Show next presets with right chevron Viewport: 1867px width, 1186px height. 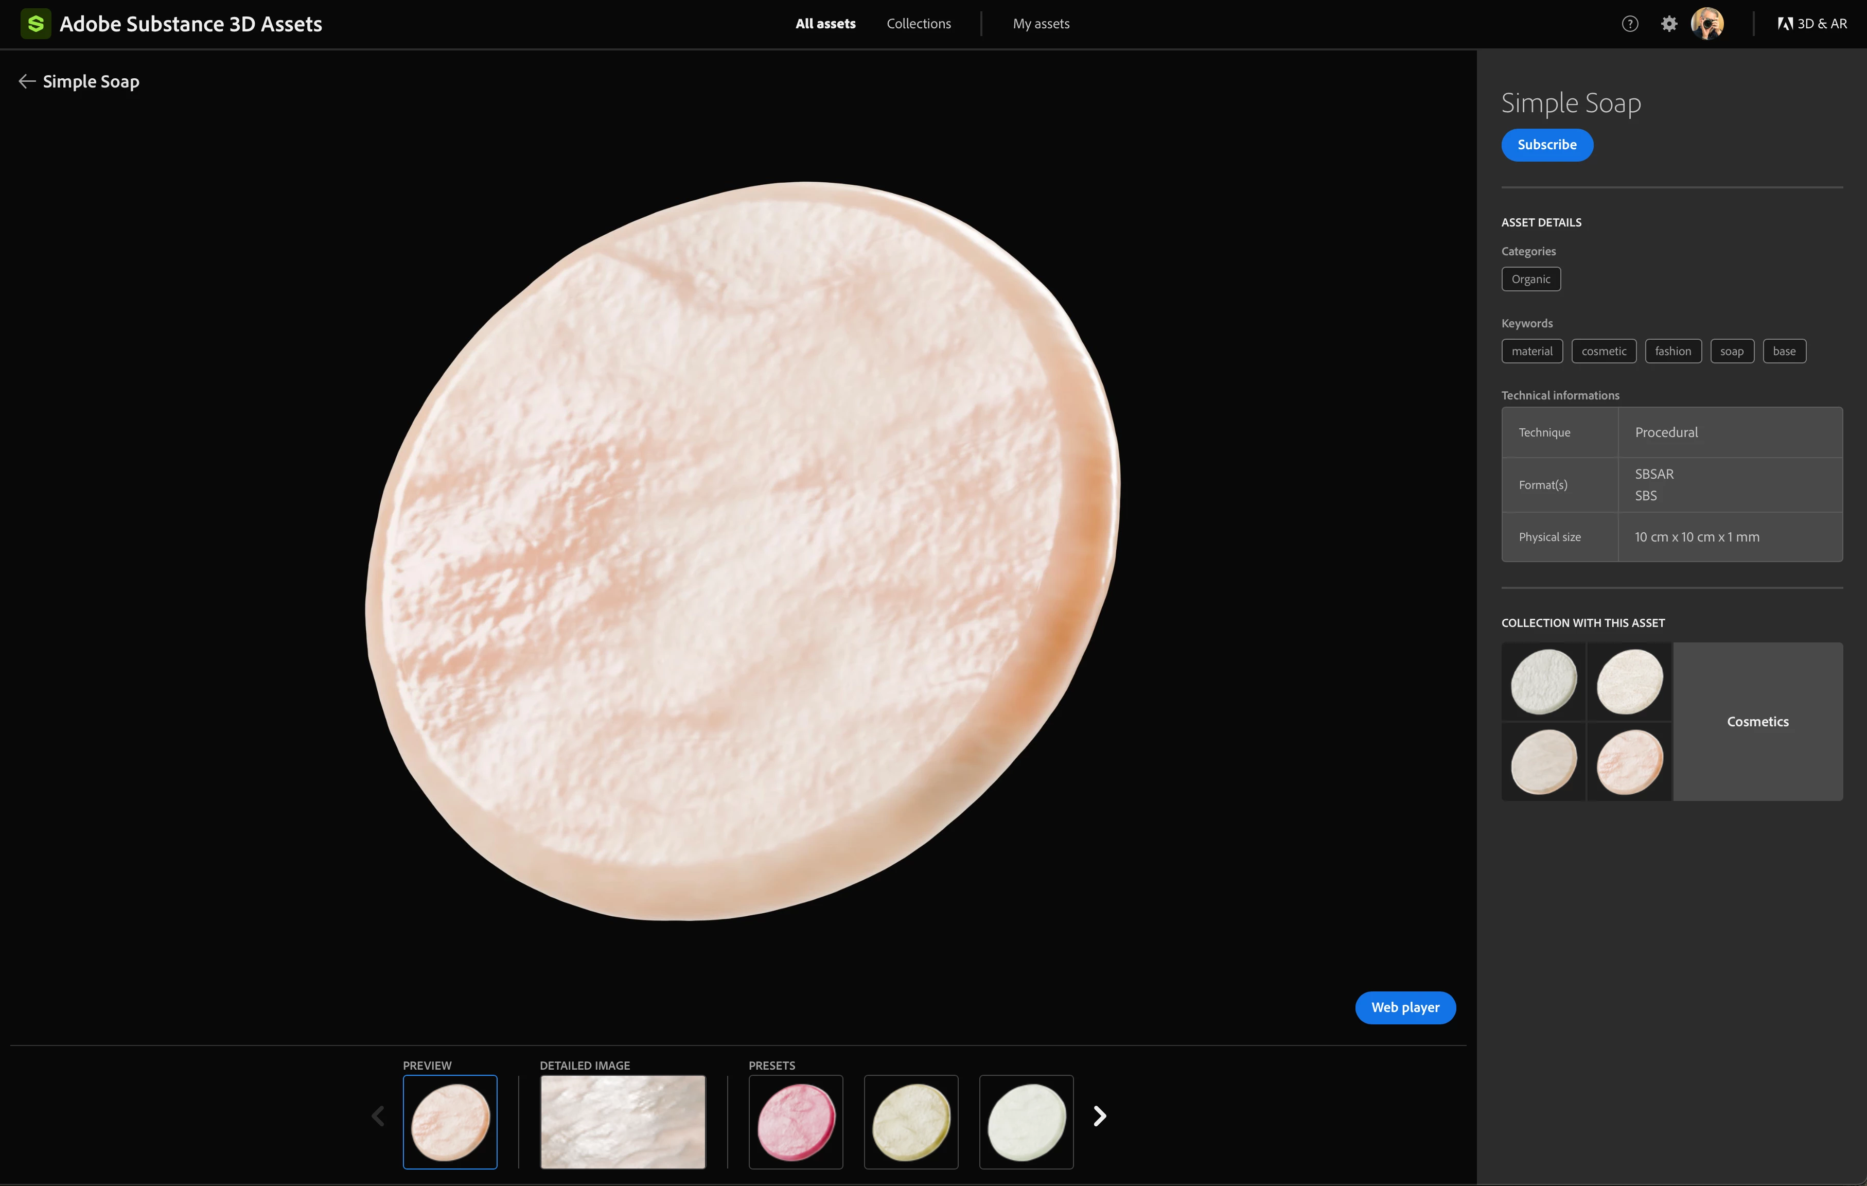[1099, 1116]
